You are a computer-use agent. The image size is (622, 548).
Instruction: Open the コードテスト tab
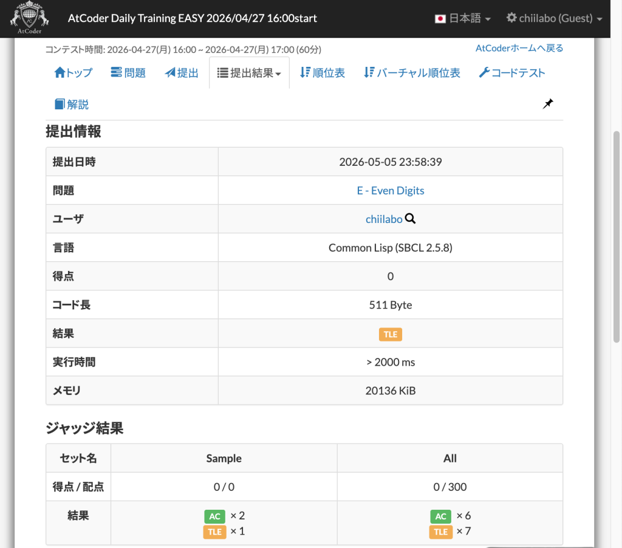tap(512, 73)
